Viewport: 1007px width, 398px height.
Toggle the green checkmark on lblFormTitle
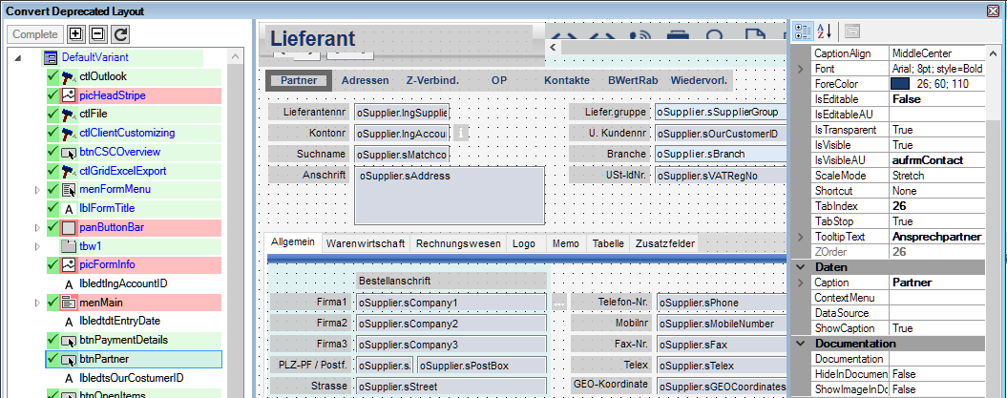52,208
